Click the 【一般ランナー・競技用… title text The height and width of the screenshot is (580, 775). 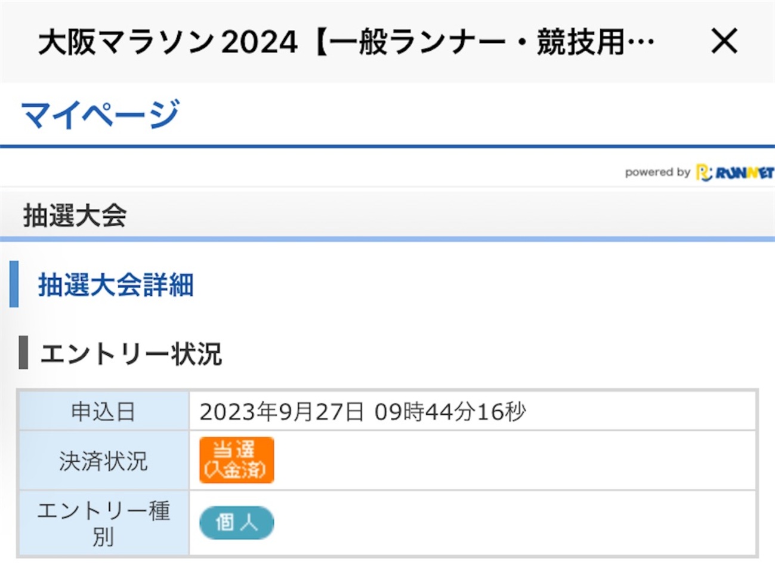[483, 42]
